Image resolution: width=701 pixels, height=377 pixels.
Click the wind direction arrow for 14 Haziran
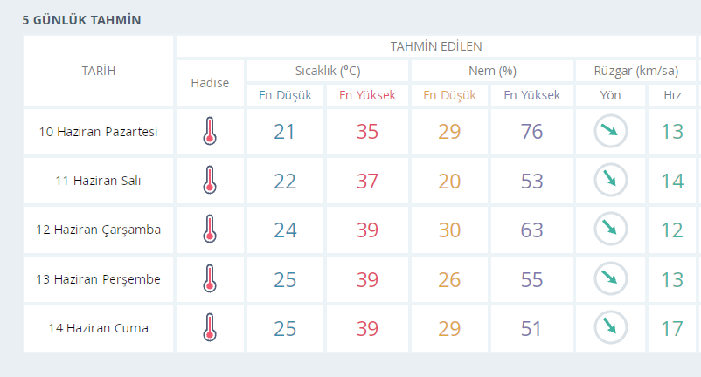coord(610,328)
